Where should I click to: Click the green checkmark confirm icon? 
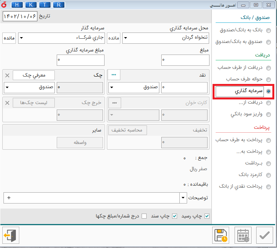[265, 235]
